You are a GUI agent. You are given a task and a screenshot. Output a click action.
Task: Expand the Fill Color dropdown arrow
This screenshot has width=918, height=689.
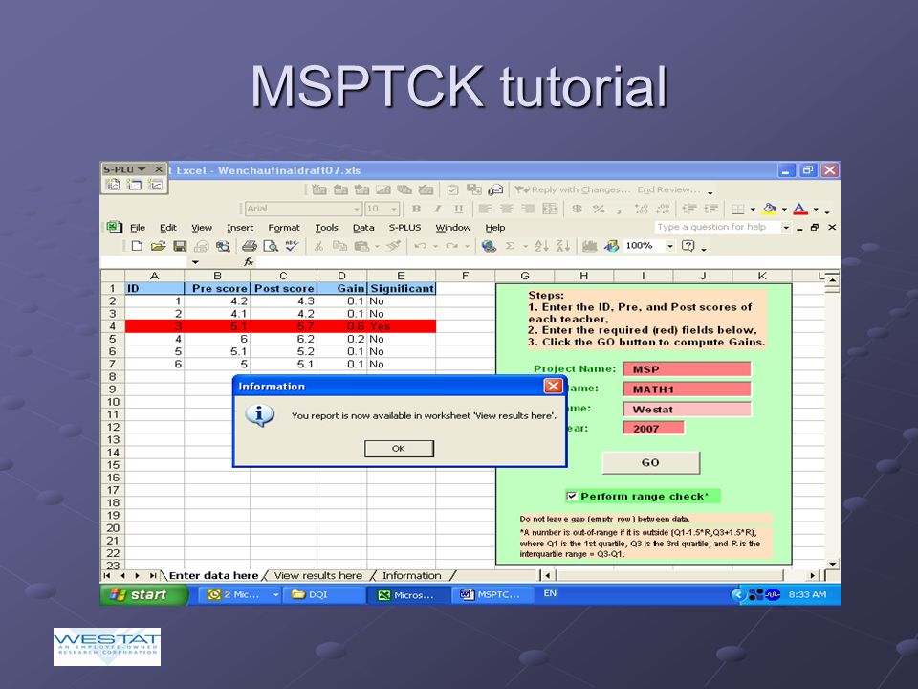click(784, 209)
